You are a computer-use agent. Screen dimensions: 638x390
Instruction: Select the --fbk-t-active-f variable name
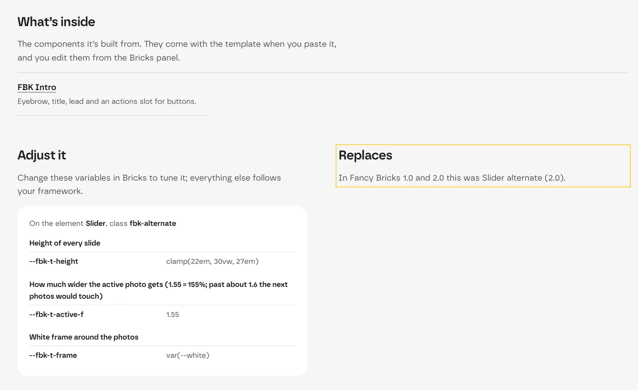coord(56,314)
